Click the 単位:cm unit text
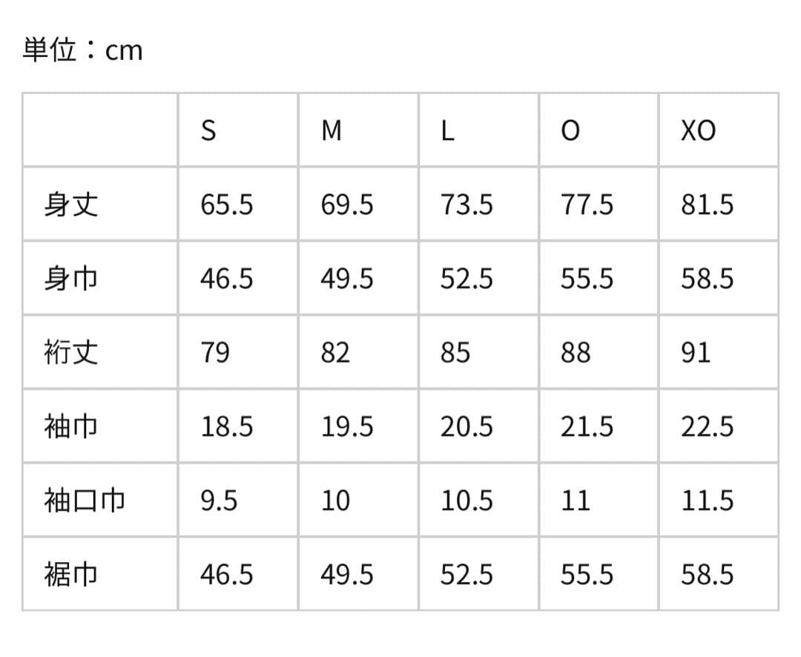This screenshot has height=657, width=801. pos(82,50)
